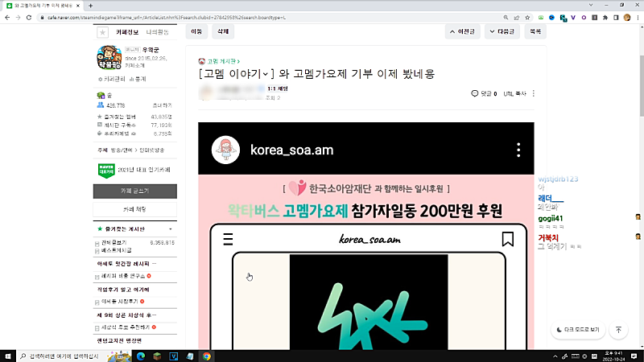Click the NAVER 대표카페 green badge
This screenshot has height=362, width=644.
pyautogui.click(x=106, y=171)
